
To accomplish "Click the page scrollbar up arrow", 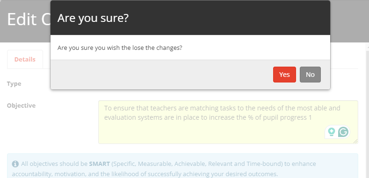I will 367,47.
